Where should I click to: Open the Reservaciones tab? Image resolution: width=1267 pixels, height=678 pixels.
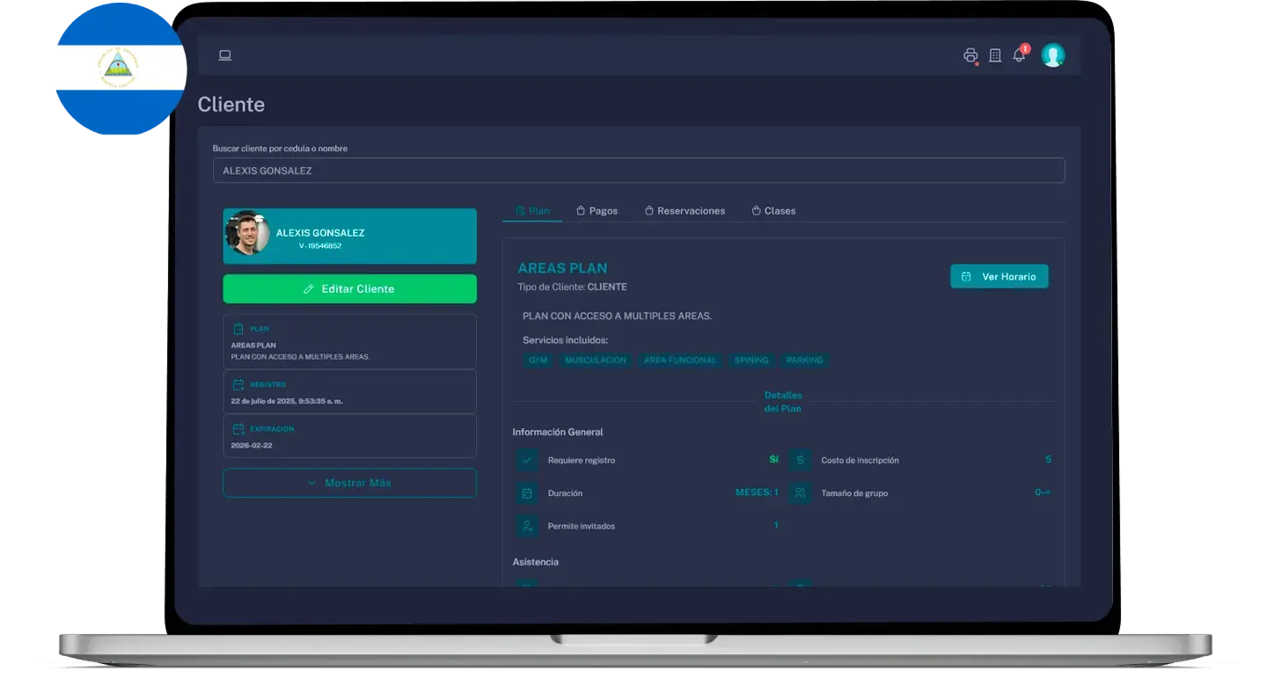point(685,211)
